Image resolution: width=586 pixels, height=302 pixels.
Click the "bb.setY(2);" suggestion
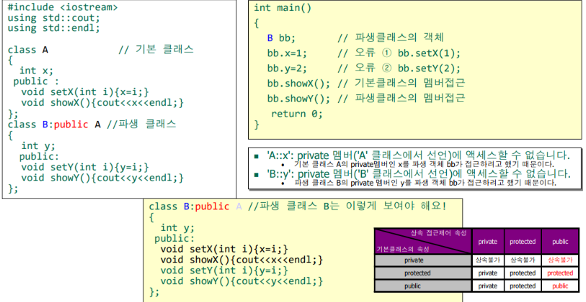click(429, 68)
